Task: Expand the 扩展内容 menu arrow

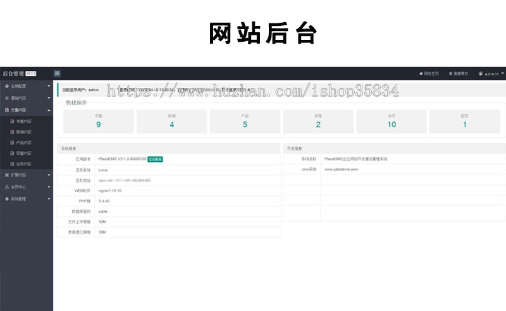Action: tap(49, 175)
